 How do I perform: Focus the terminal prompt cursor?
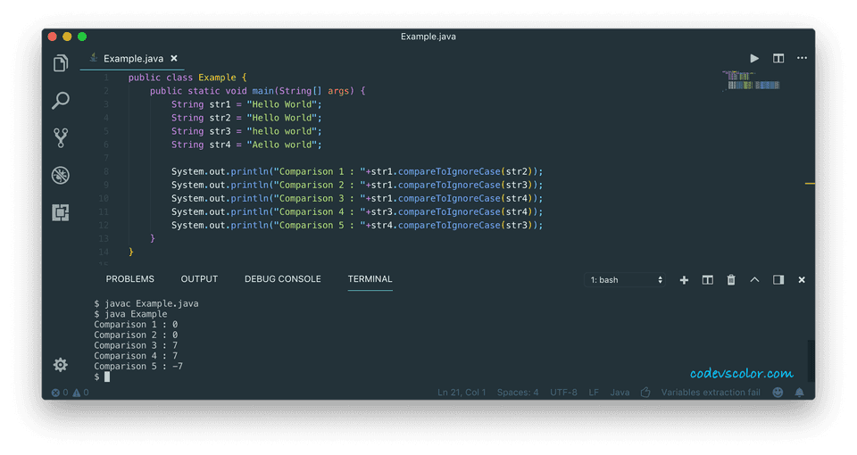tap(107, 376)
